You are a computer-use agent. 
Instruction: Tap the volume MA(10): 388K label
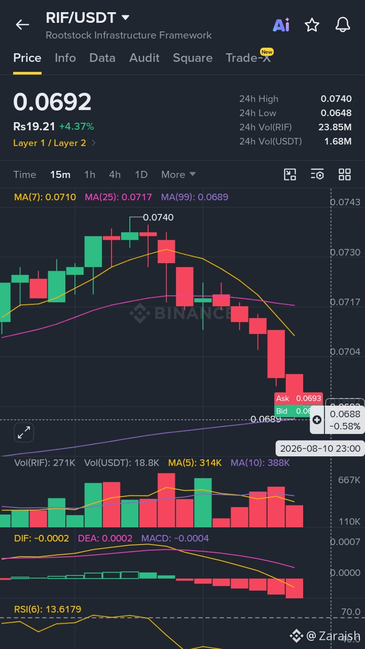coord(260,463)
